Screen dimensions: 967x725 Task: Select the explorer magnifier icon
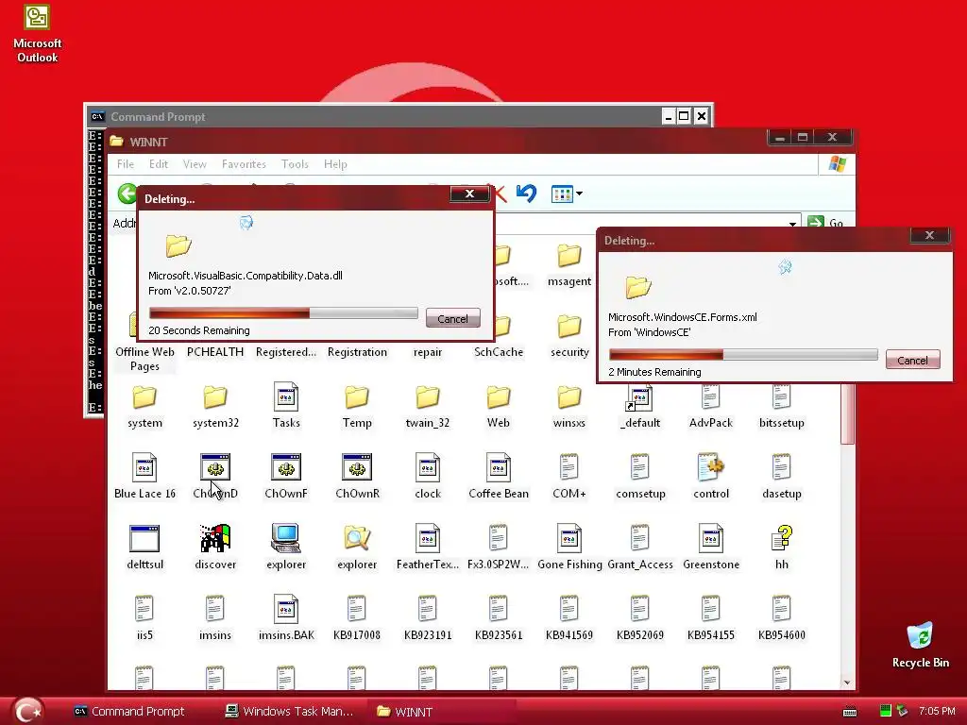click(x=357, y=538)
